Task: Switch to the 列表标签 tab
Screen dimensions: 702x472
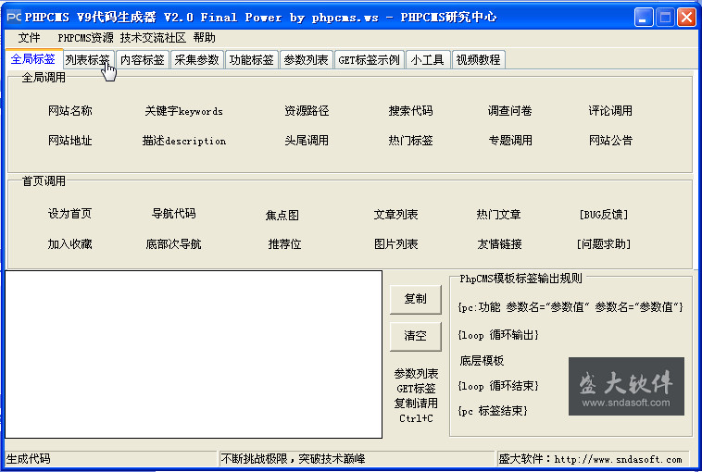Action: [x=87, y=59]
